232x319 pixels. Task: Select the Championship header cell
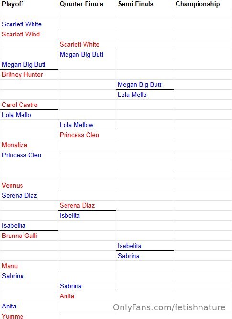(x=203, y=4)
